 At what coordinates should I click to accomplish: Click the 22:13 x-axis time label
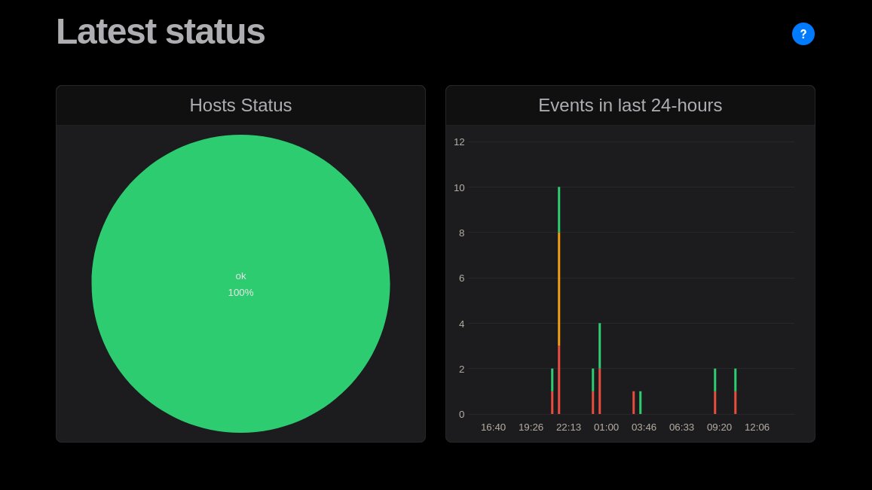pyautogui.click(x=568, y=427)
